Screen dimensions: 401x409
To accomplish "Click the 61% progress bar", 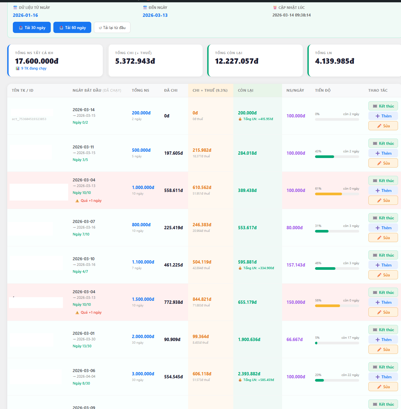I will (x=337, y=194).
